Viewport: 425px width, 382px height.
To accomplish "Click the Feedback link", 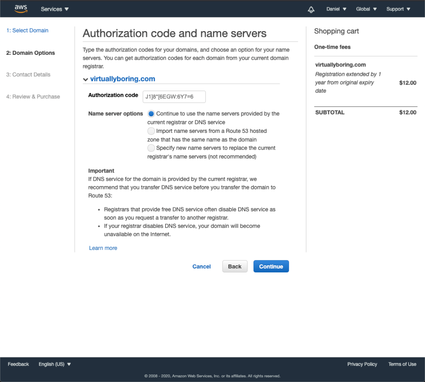I will [18, 364].
